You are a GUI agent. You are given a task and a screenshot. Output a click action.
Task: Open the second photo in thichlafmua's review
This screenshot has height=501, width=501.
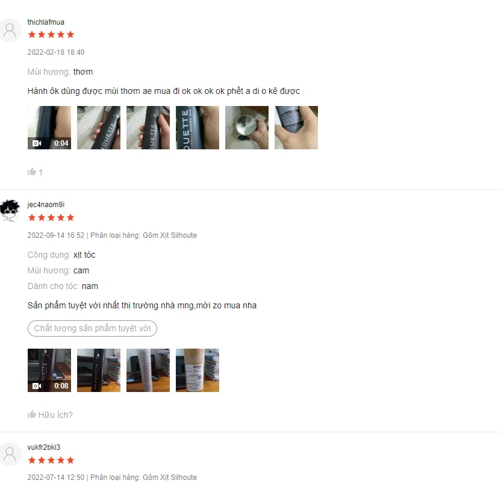(x=99, y=128)
